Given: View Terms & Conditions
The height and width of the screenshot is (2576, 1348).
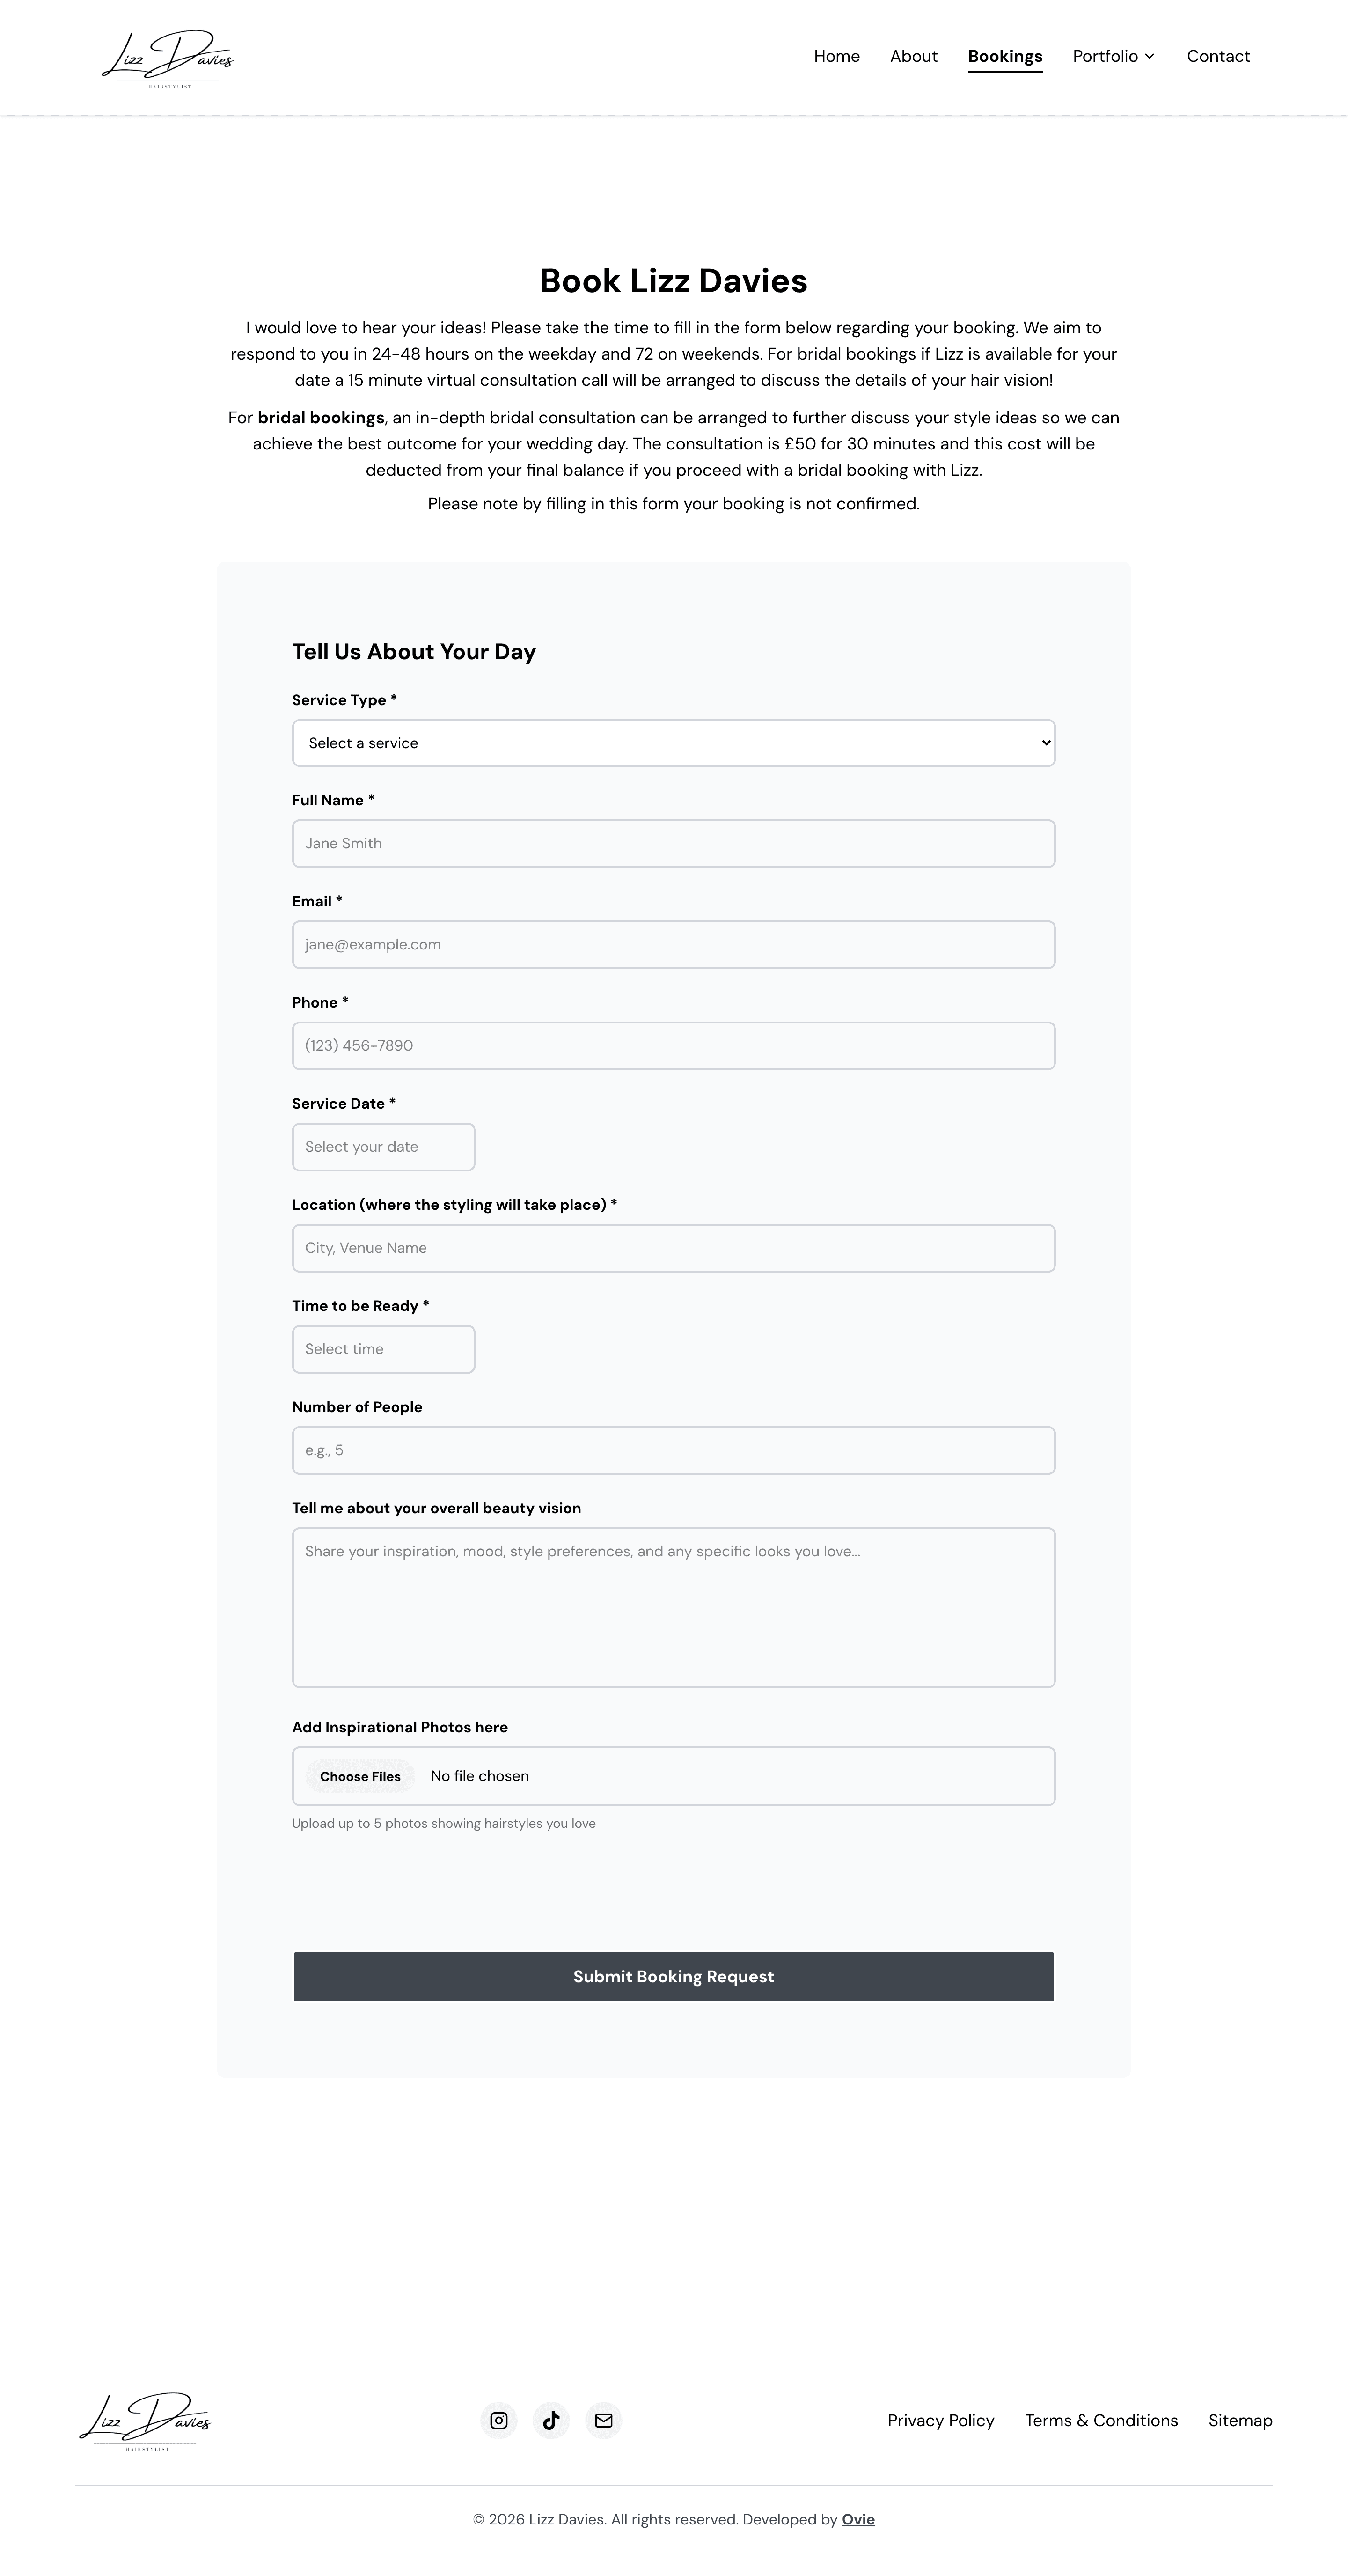Looking at the screenshot, I should pyautogui.click(x=1101, y=2420).
